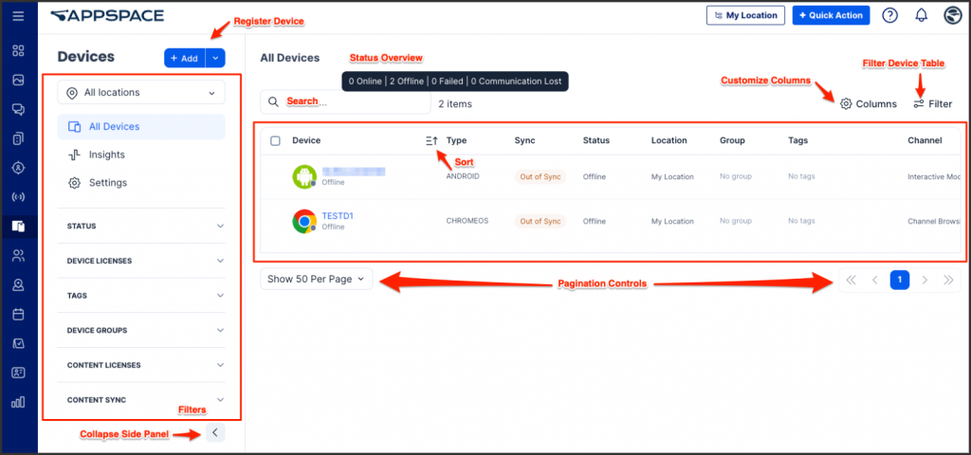Click the Chrome icon for TESTD1
Screen dimensions: 971x455
[x=304, y=221]
